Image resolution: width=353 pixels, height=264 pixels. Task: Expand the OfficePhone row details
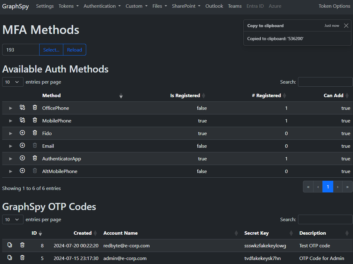point(11,108)
